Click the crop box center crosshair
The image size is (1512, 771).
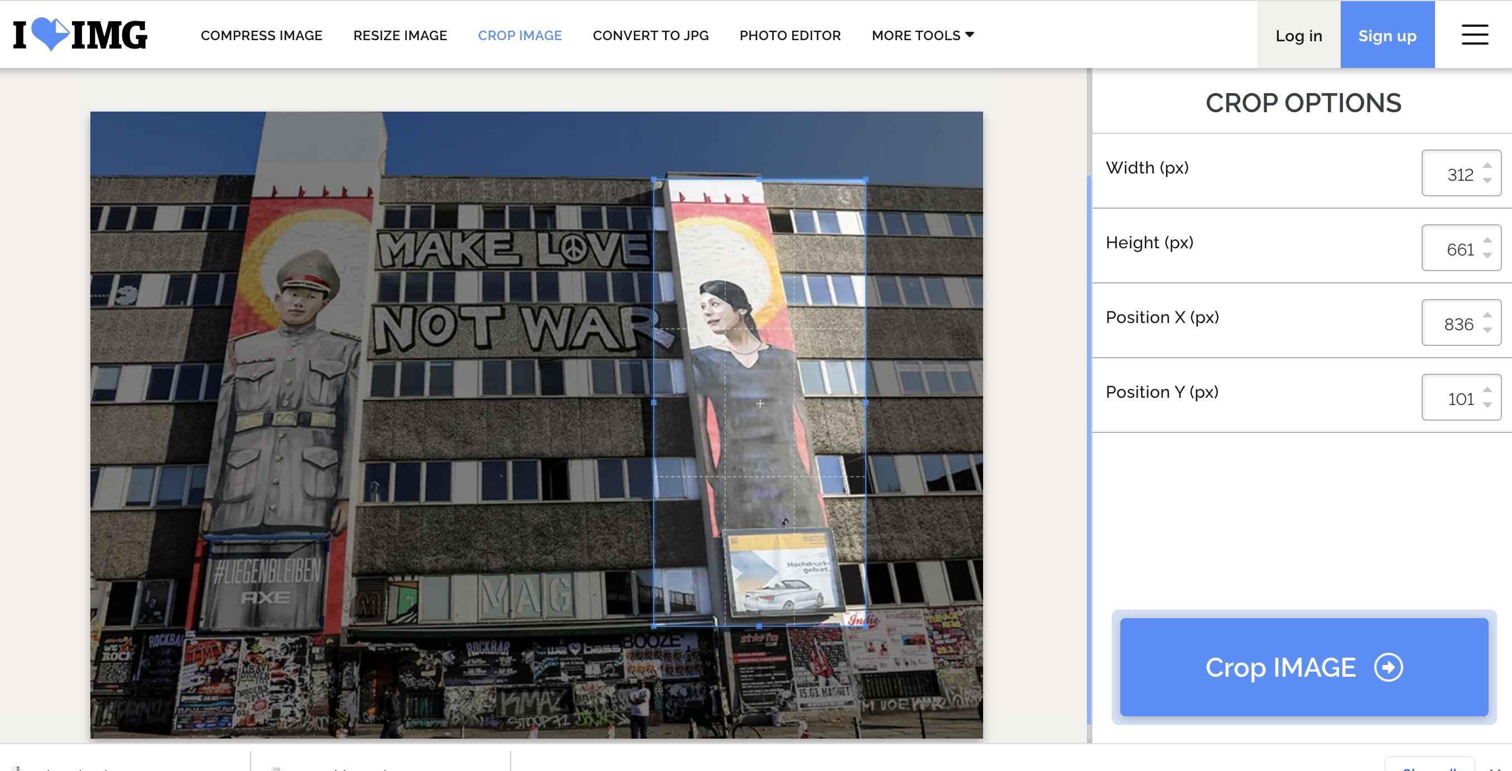760,404
